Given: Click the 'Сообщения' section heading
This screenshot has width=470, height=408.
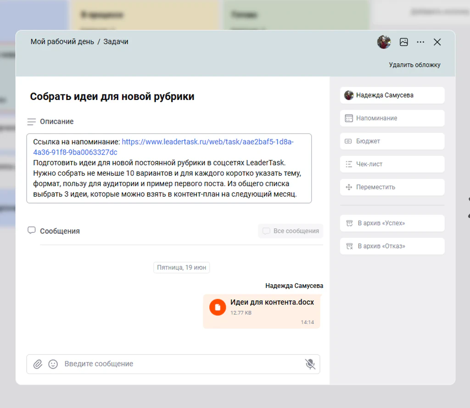Looking at the screenshot, I should (x=60, y=231).
